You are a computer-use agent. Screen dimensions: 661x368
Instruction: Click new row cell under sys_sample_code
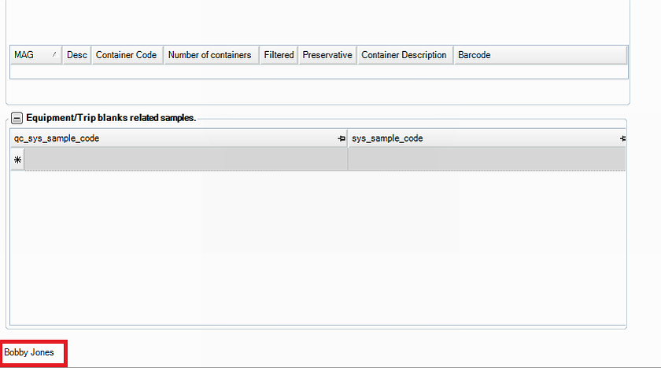486,159
